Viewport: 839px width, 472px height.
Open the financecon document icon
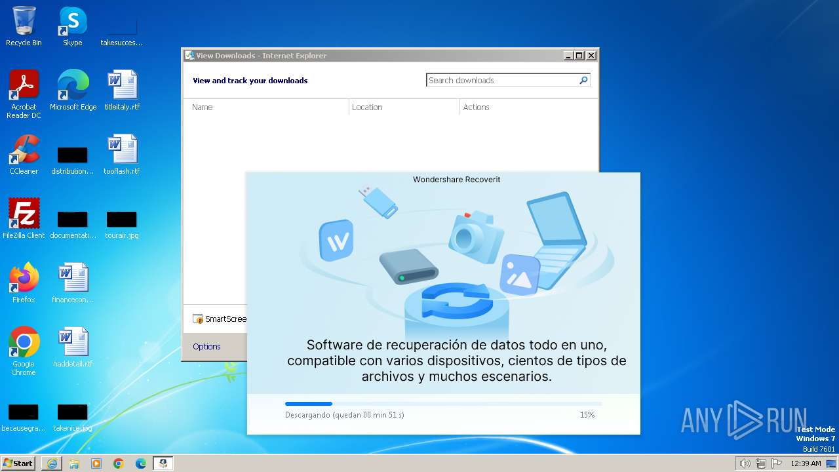[x=73, y=283]
